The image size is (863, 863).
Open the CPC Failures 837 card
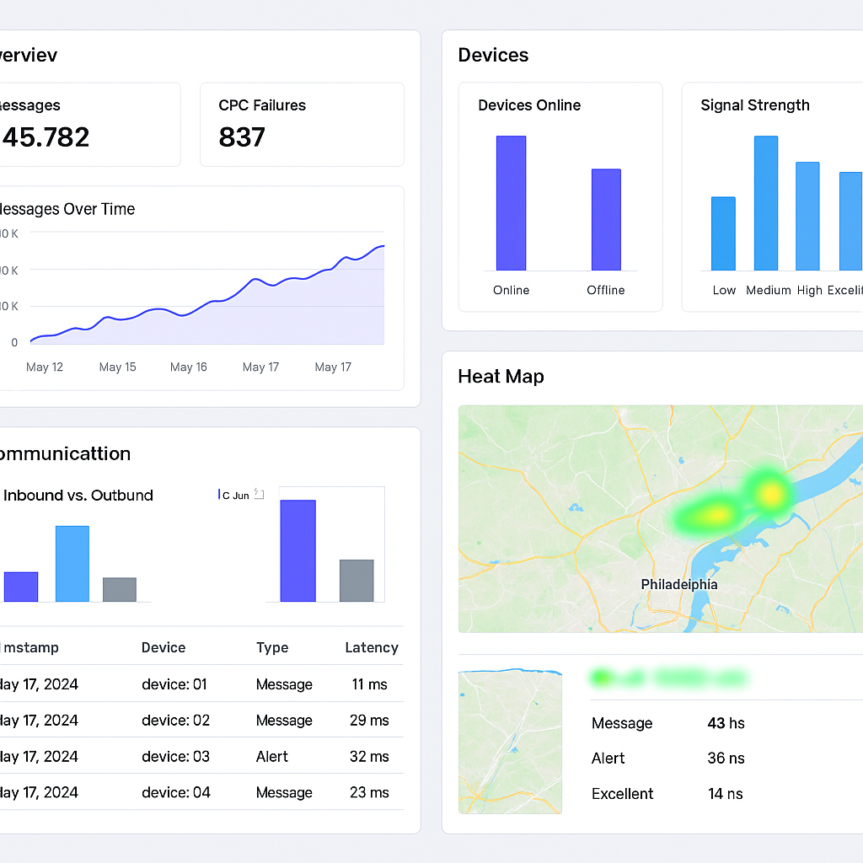coord(302,124)
